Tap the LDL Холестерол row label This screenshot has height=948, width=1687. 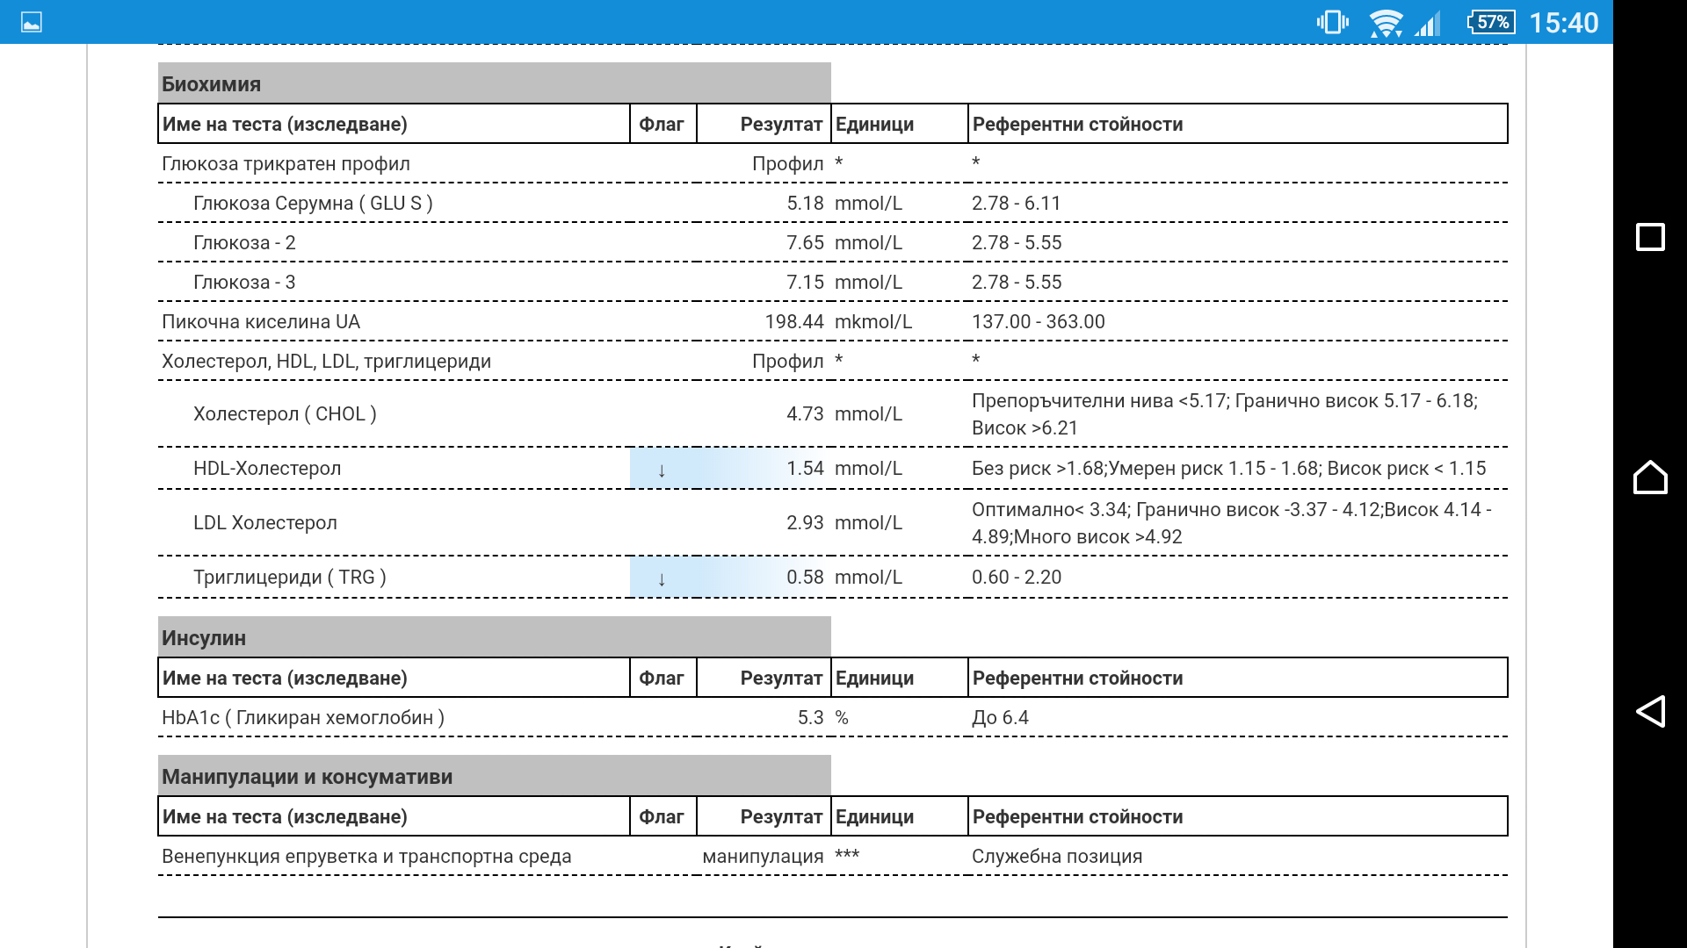(264, 523)
